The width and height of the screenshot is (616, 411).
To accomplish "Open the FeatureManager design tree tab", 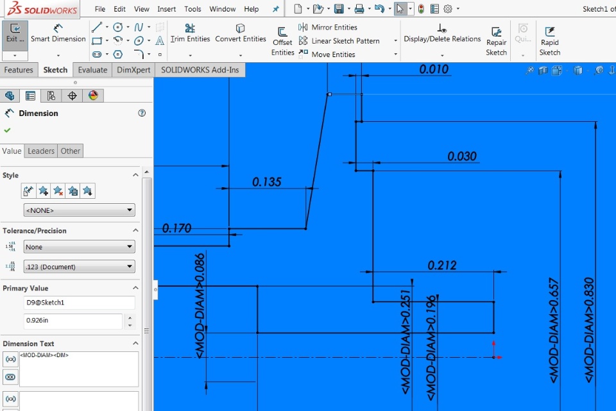I will pos(10,96).
